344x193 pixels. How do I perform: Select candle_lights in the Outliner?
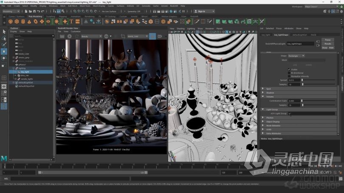[x=27, y=79]
